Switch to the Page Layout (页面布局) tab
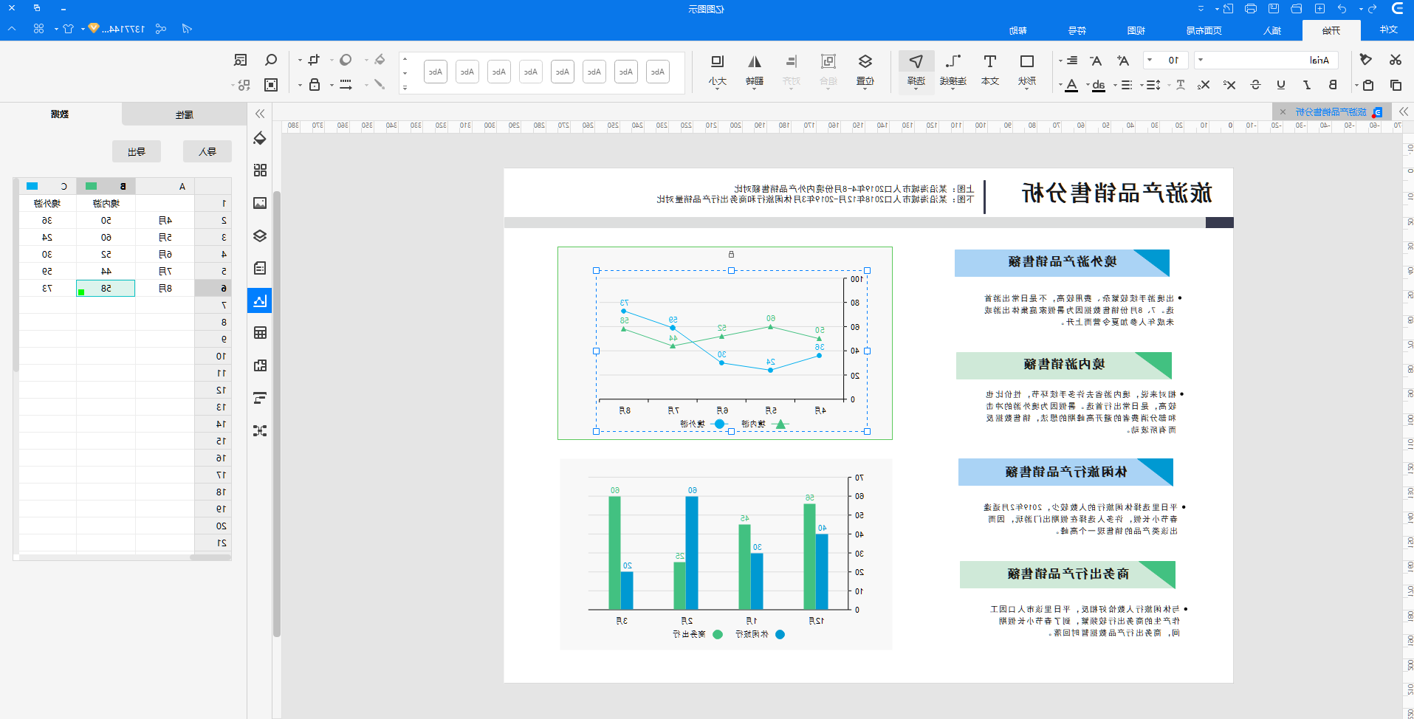Viewport: 1414px width, 719px height. [1204, 30]
